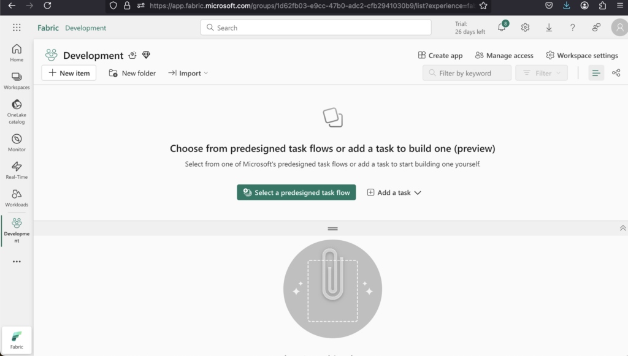
Task: Open the Fabric header download menu
Action: click(x=549, y=27)
